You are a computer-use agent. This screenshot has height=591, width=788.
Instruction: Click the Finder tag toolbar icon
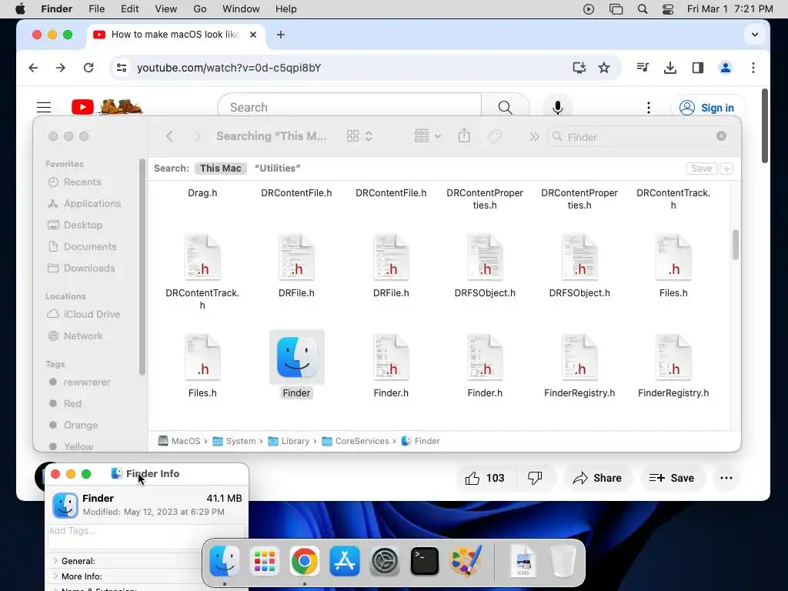pos(495,136)
